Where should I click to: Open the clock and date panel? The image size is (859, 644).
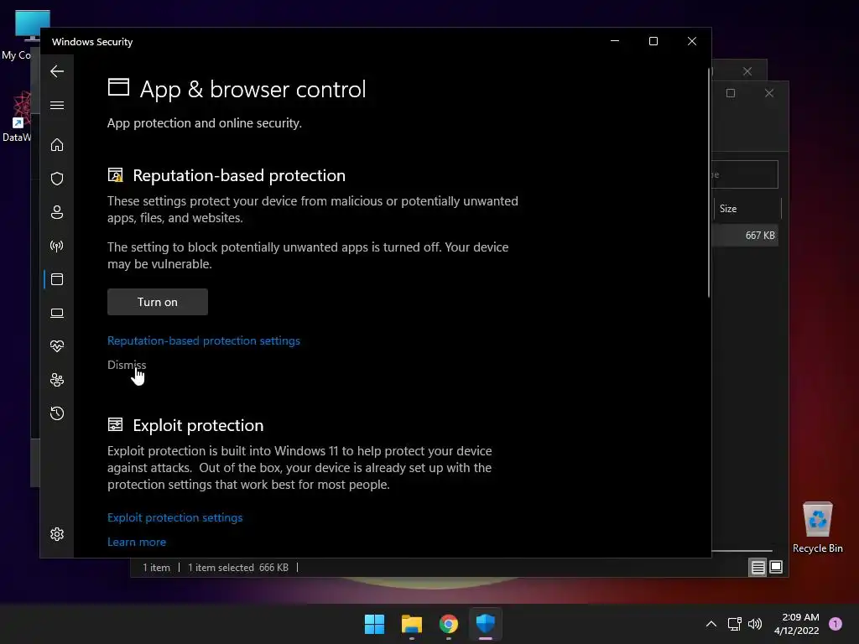pos(797,624)
